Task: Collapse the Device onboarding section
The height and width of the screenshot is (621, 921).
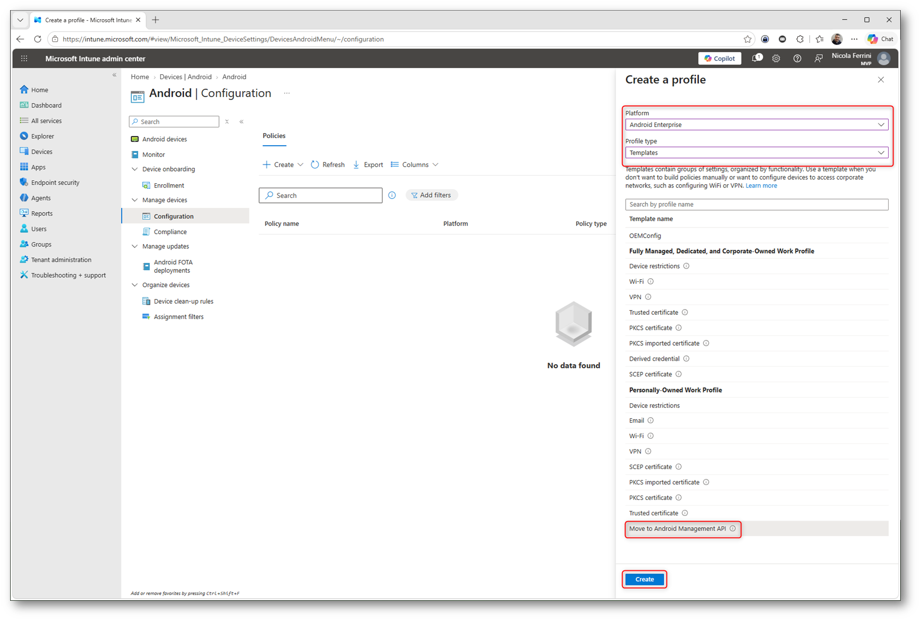Action: click(135, 169)
